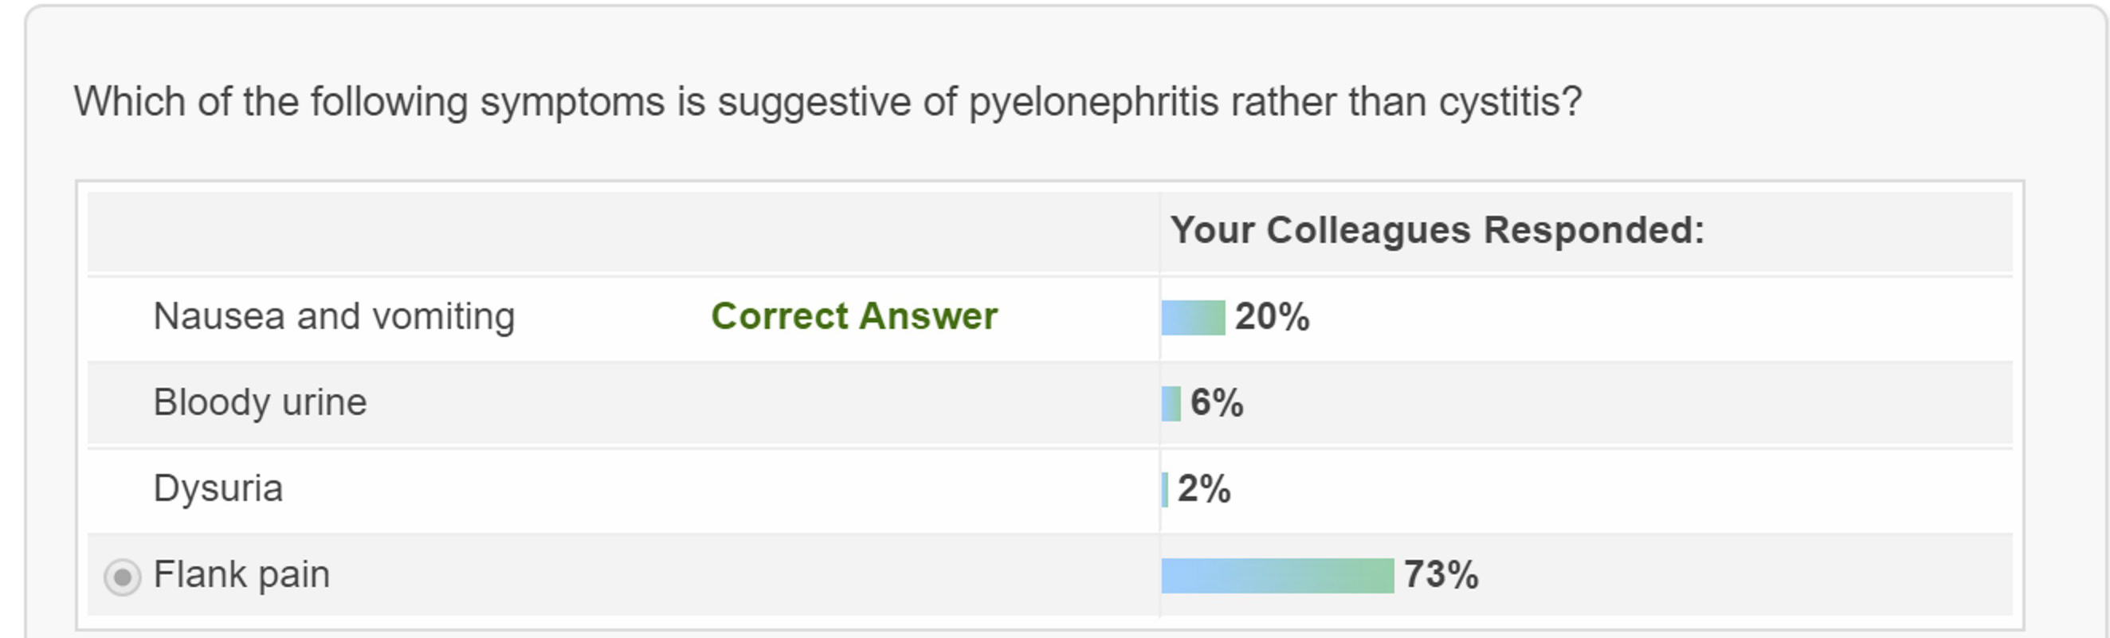This screenshot has height=638, width=2110.
Task: Click the 6% percentage label
Action: point(1217,403)
